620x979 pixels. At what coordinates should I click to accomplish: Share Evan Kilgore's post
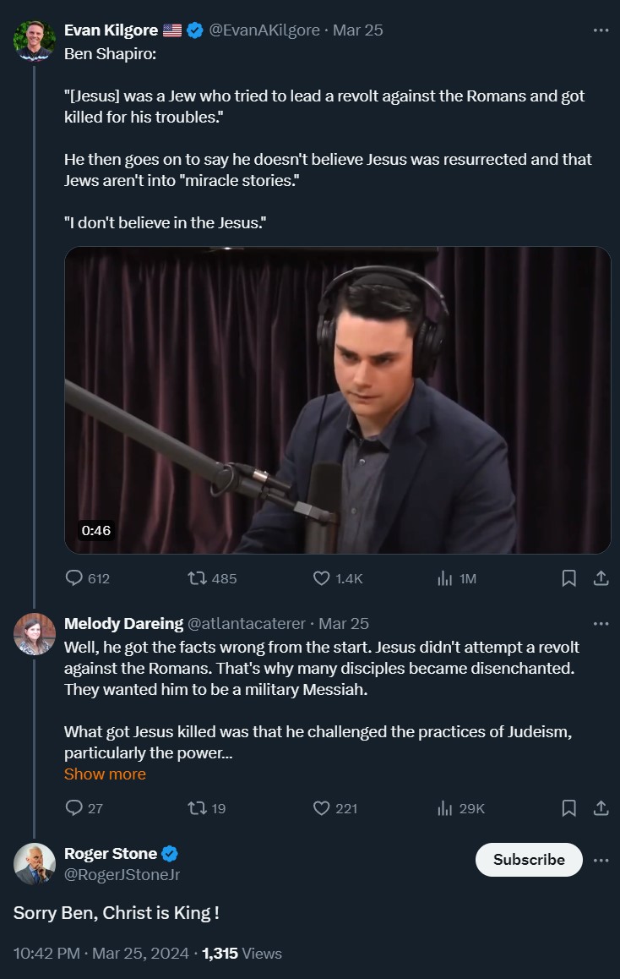coord(601,578)
